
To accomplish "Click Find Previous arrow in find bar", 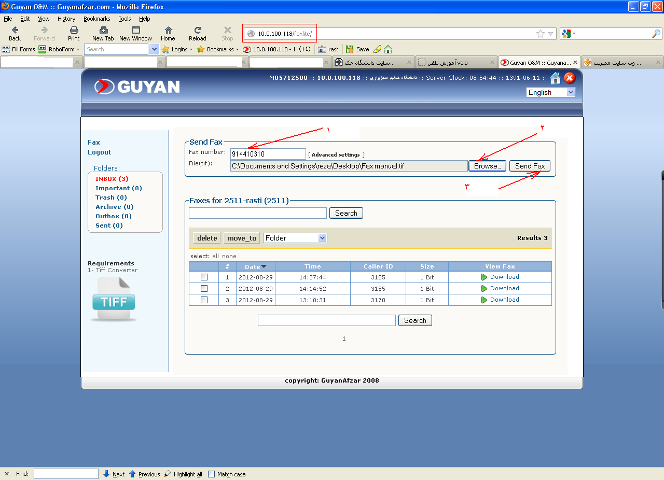I will 144,474.
